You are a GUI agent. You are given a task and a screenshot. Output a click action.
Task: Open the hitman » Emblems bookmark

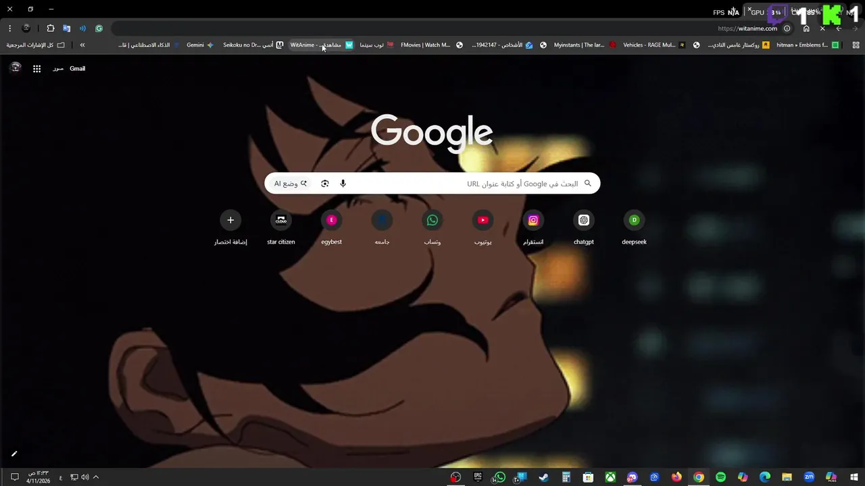pyautogui.click(x=808, y=45)
